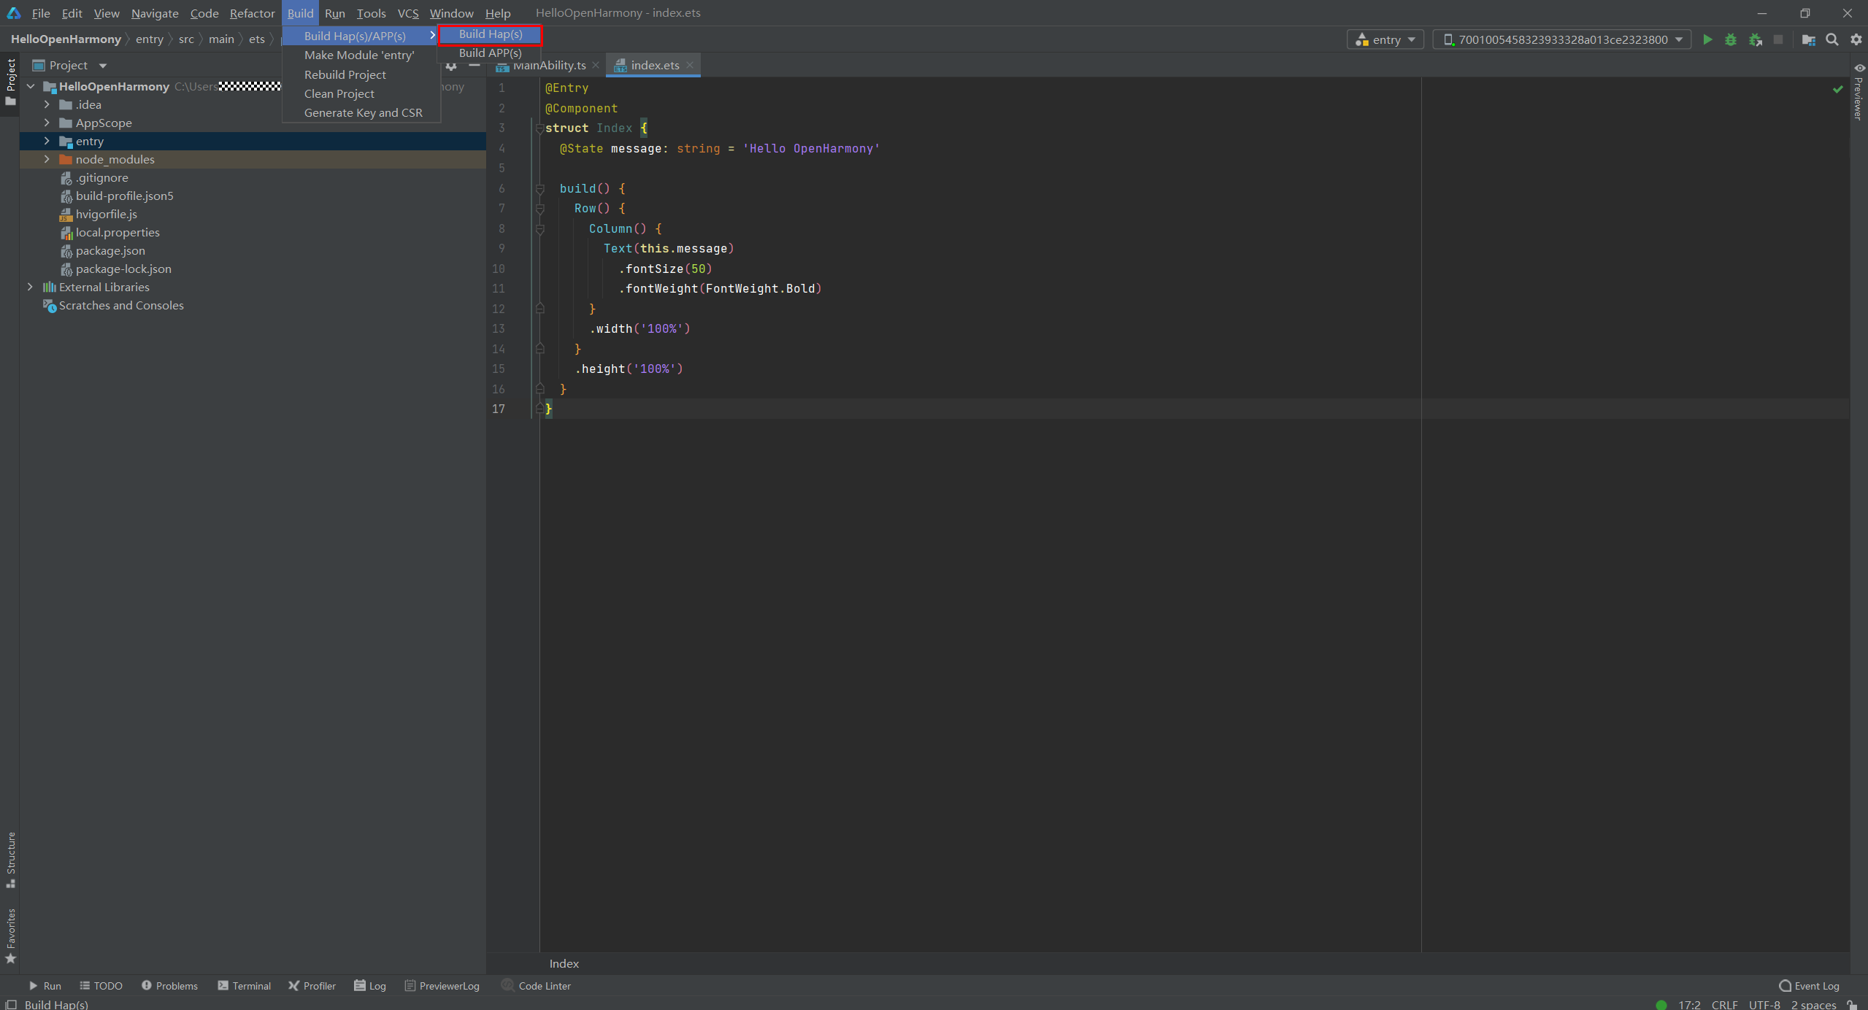1868x1010 pixels.
Task: Collapse the struct Index code fold at line 3
Action: [x=539, y=128]
